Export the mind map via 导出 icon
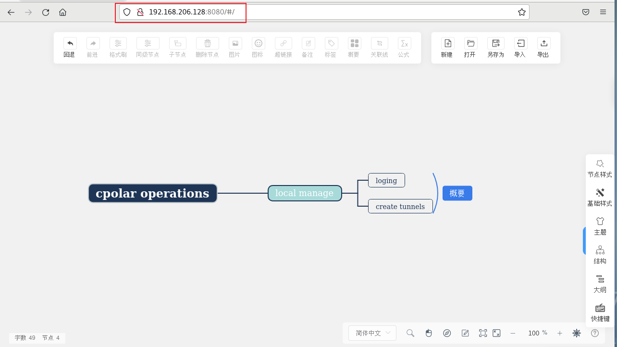This screenshot has height=347, width=617. point(543,47)
